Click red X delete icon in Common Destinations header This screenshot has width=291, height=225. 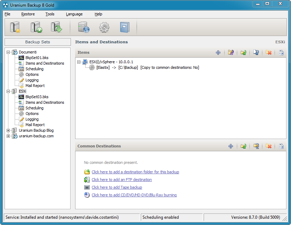[x=269, y=146]
